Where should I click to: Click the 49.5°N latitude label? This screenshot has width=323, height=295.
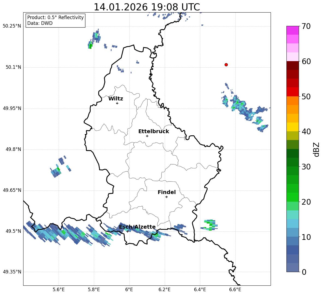13,231
